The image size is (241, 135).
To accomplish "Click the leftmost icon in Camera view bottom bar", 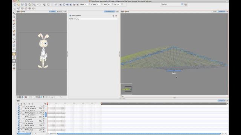I will (x=18, y=97).
